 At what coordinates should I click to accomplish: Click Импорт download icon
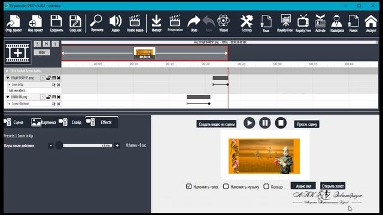pos(156,23)
